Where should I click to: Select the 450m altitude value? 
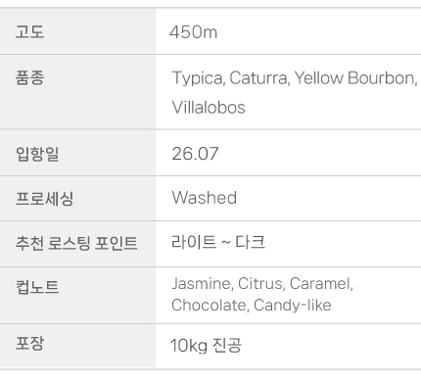coord(193,32)
